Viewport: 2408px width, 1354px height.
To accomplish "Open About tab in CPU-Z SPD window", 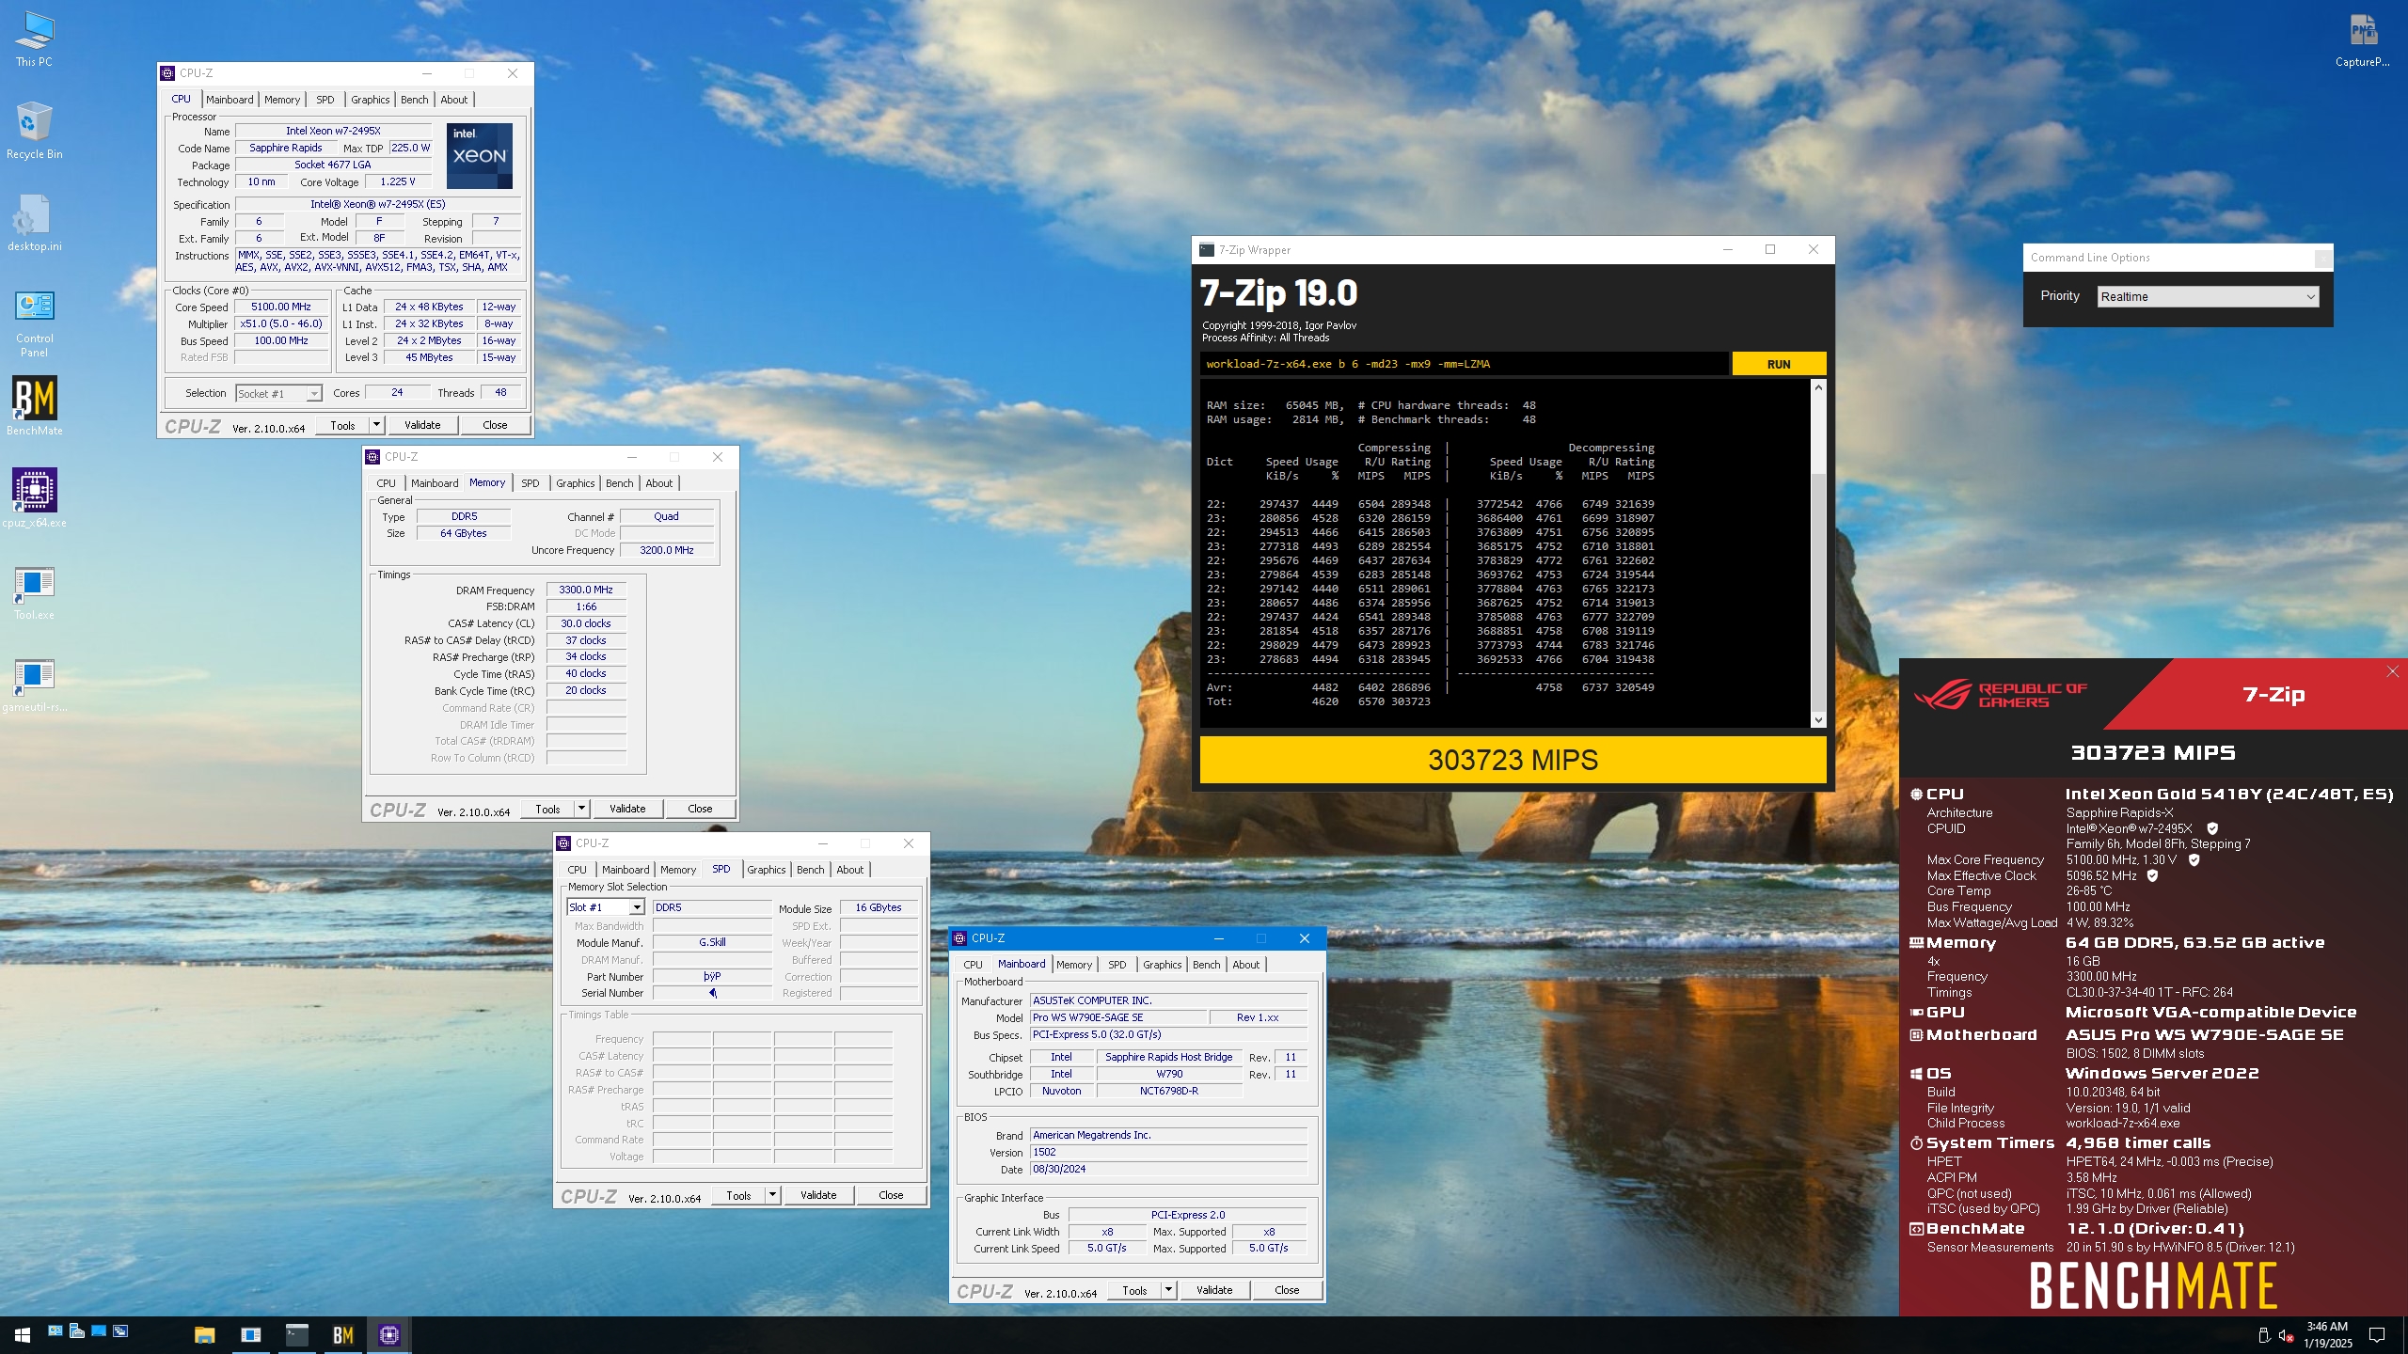I will (849, 870).
